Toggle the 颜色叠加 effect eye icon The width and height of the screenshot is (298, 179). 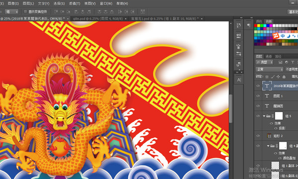[x=280, y=158]
